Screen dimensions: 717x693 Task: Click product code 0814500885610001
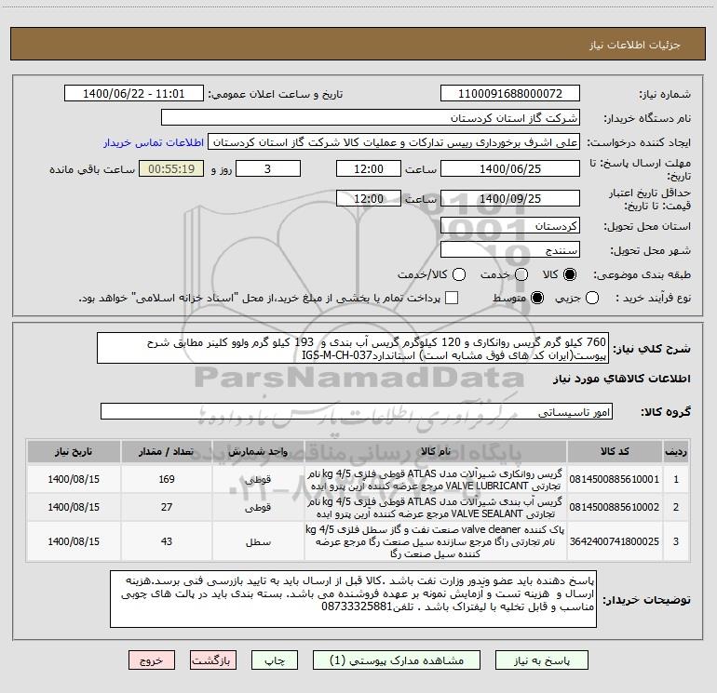[x=615, y=479]
